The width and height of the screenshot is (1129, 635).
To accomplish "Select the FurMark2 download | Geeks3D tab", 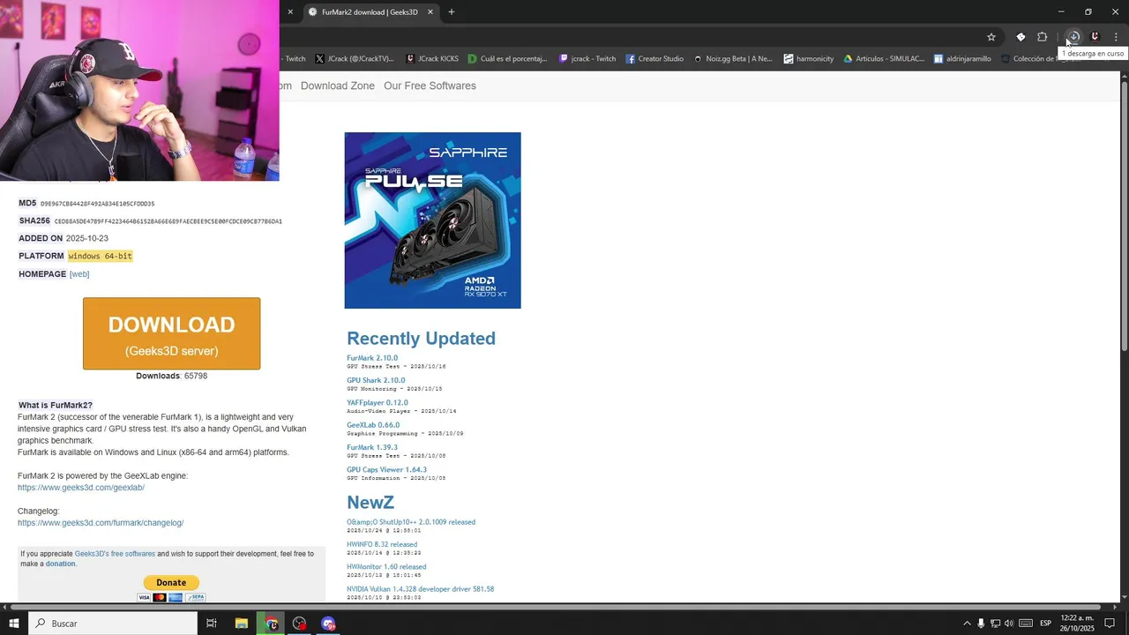I will click(370, 12).
